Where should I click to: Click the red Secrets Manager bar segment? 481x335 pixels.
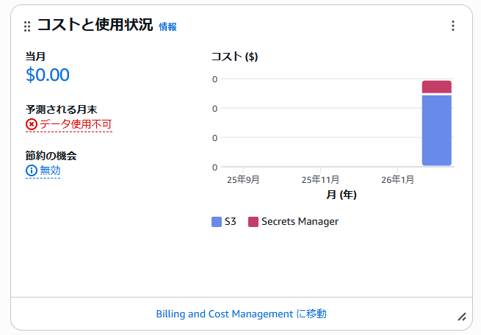(x=436, y=87)
